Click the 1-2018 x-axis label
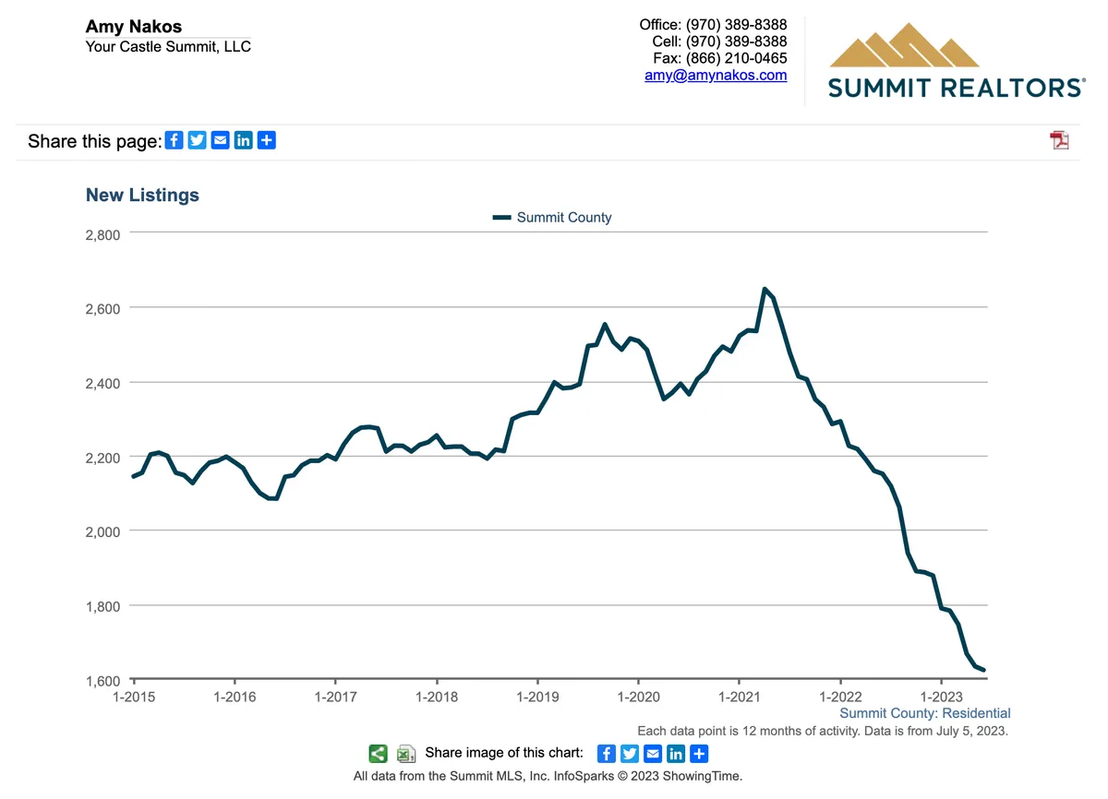The height and width of the screenshot is (799, 1108). (x=436, y=697)
